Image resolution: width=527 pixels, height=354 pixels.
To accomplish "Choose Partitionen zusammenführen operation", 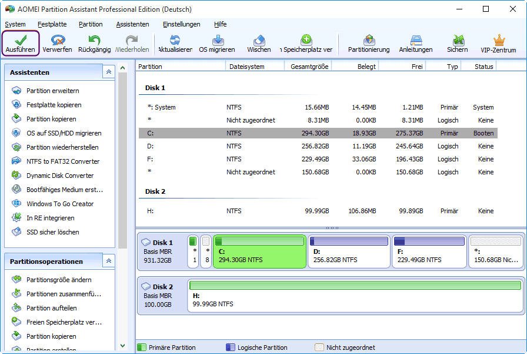I will 56,294.
